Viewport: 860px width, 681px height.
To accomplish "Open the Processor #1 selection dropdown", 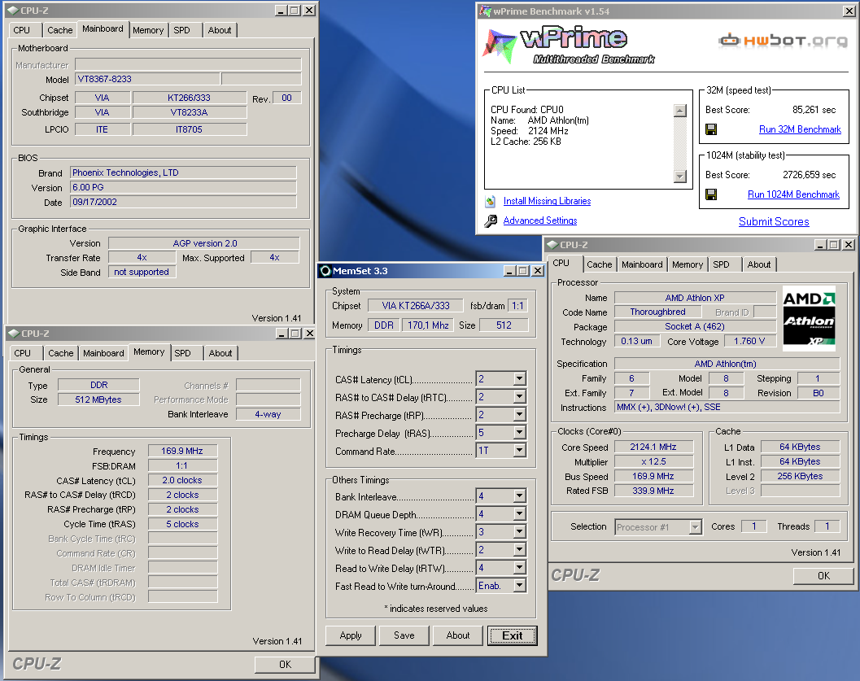I will (696, 527).
